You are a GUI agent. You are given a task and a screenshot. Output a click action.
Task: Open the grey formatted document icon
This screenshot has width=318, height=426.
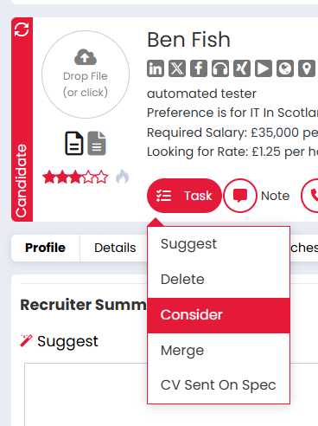click(x=97, y=143)
